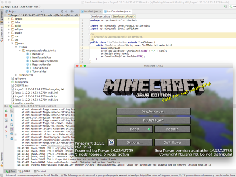Toggle scroll to end of console
The image size is (236, 177).
point(12,129)
